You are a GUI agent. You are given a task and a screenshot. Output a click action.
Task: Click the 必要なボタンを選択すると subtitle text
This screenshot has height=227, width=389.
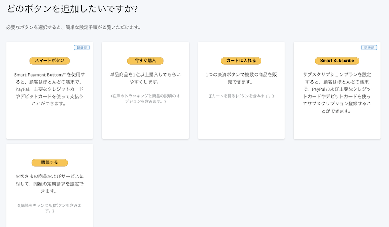[x=73, y=27]
